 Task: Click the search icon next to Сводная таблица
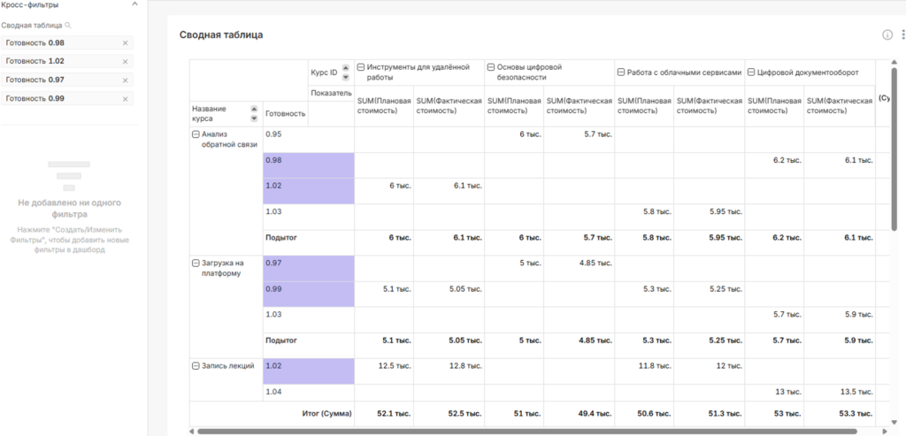tap(68, 26)
